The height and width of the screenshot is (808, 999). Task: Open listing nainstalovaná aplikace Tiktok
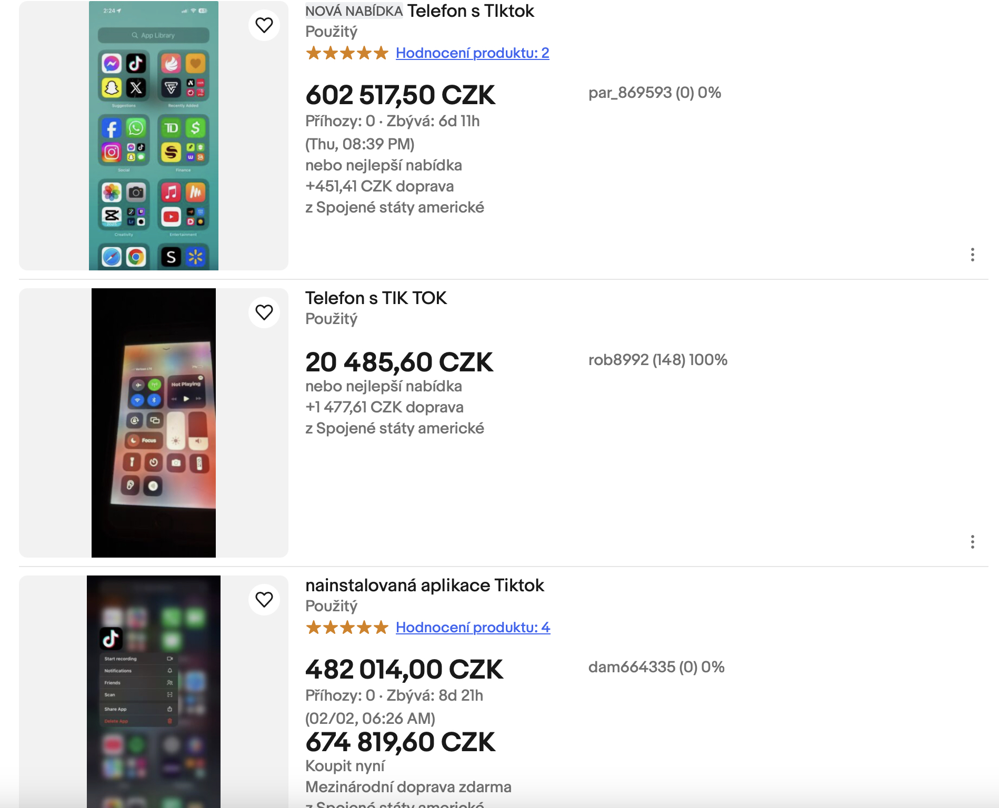click(425, 585)
